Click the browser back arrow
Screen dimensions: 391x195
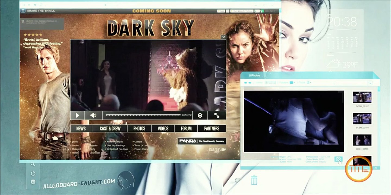(24, 5)
